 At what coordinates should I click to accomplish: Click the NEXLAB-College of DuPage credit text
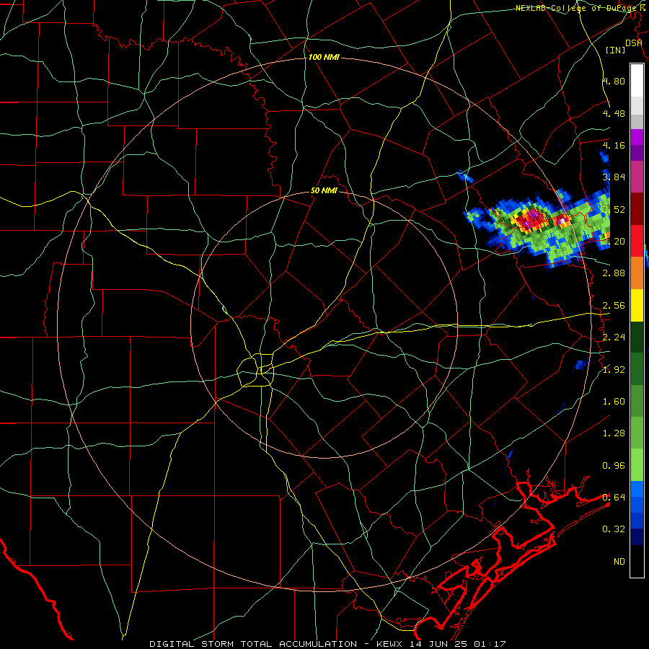click(581, 8)
